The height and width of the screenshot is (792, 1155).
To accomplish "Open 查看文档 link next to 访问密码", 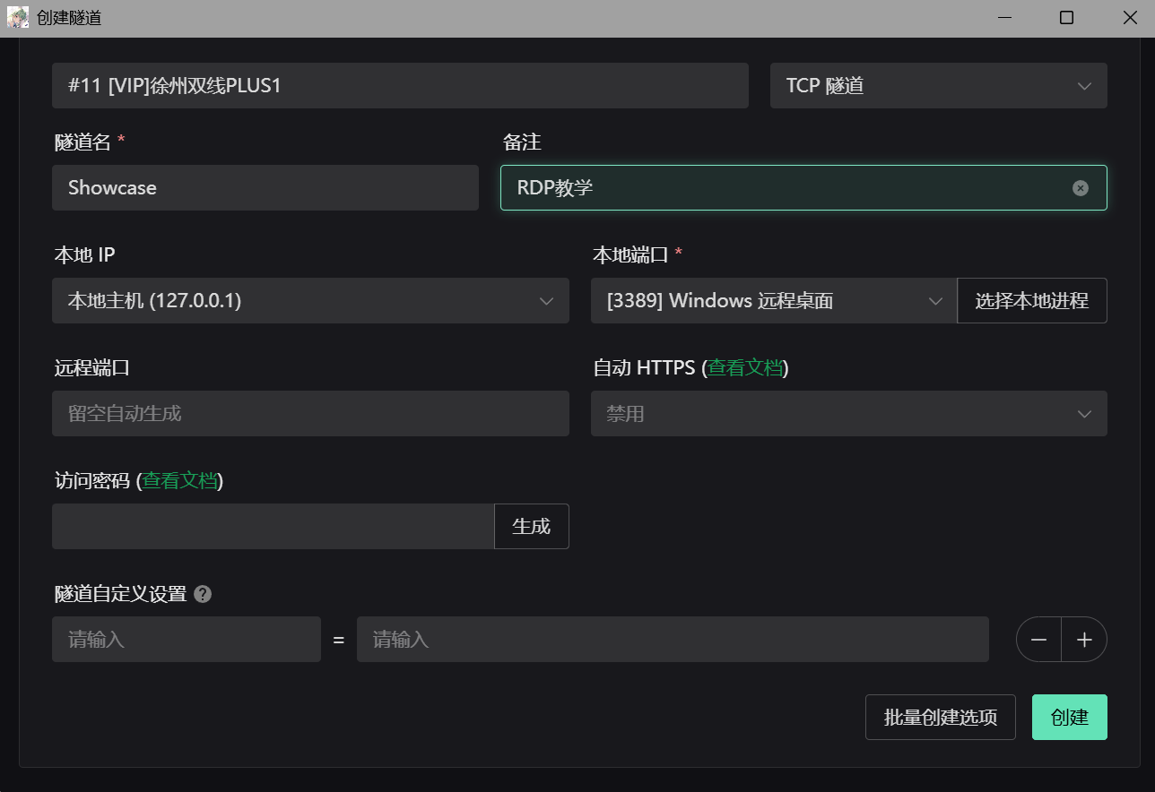I will (x=179, y=481).
